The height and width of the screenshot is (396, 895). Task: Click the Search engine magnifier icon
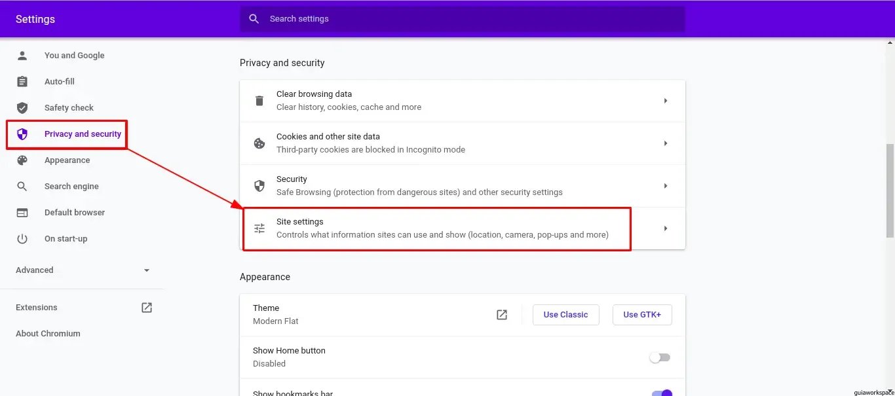[22, 187]
